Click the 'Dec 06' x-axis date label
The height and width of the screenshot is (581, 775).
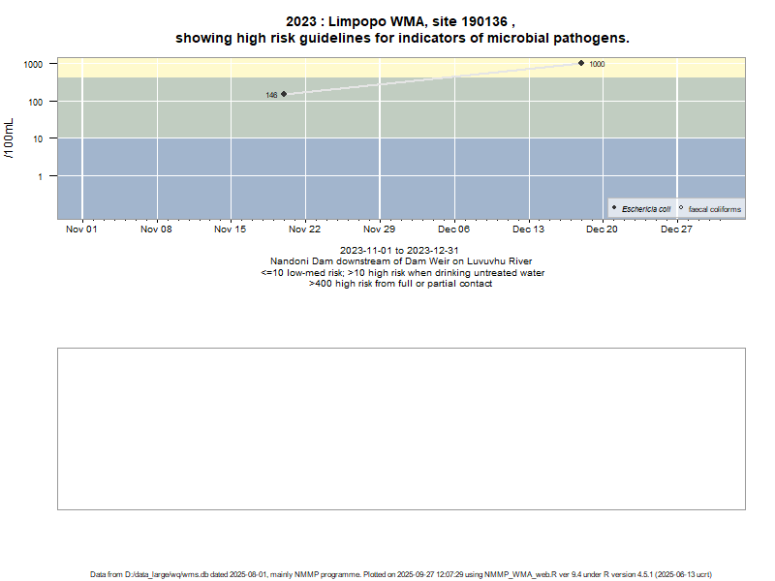[x=453, y=230]
